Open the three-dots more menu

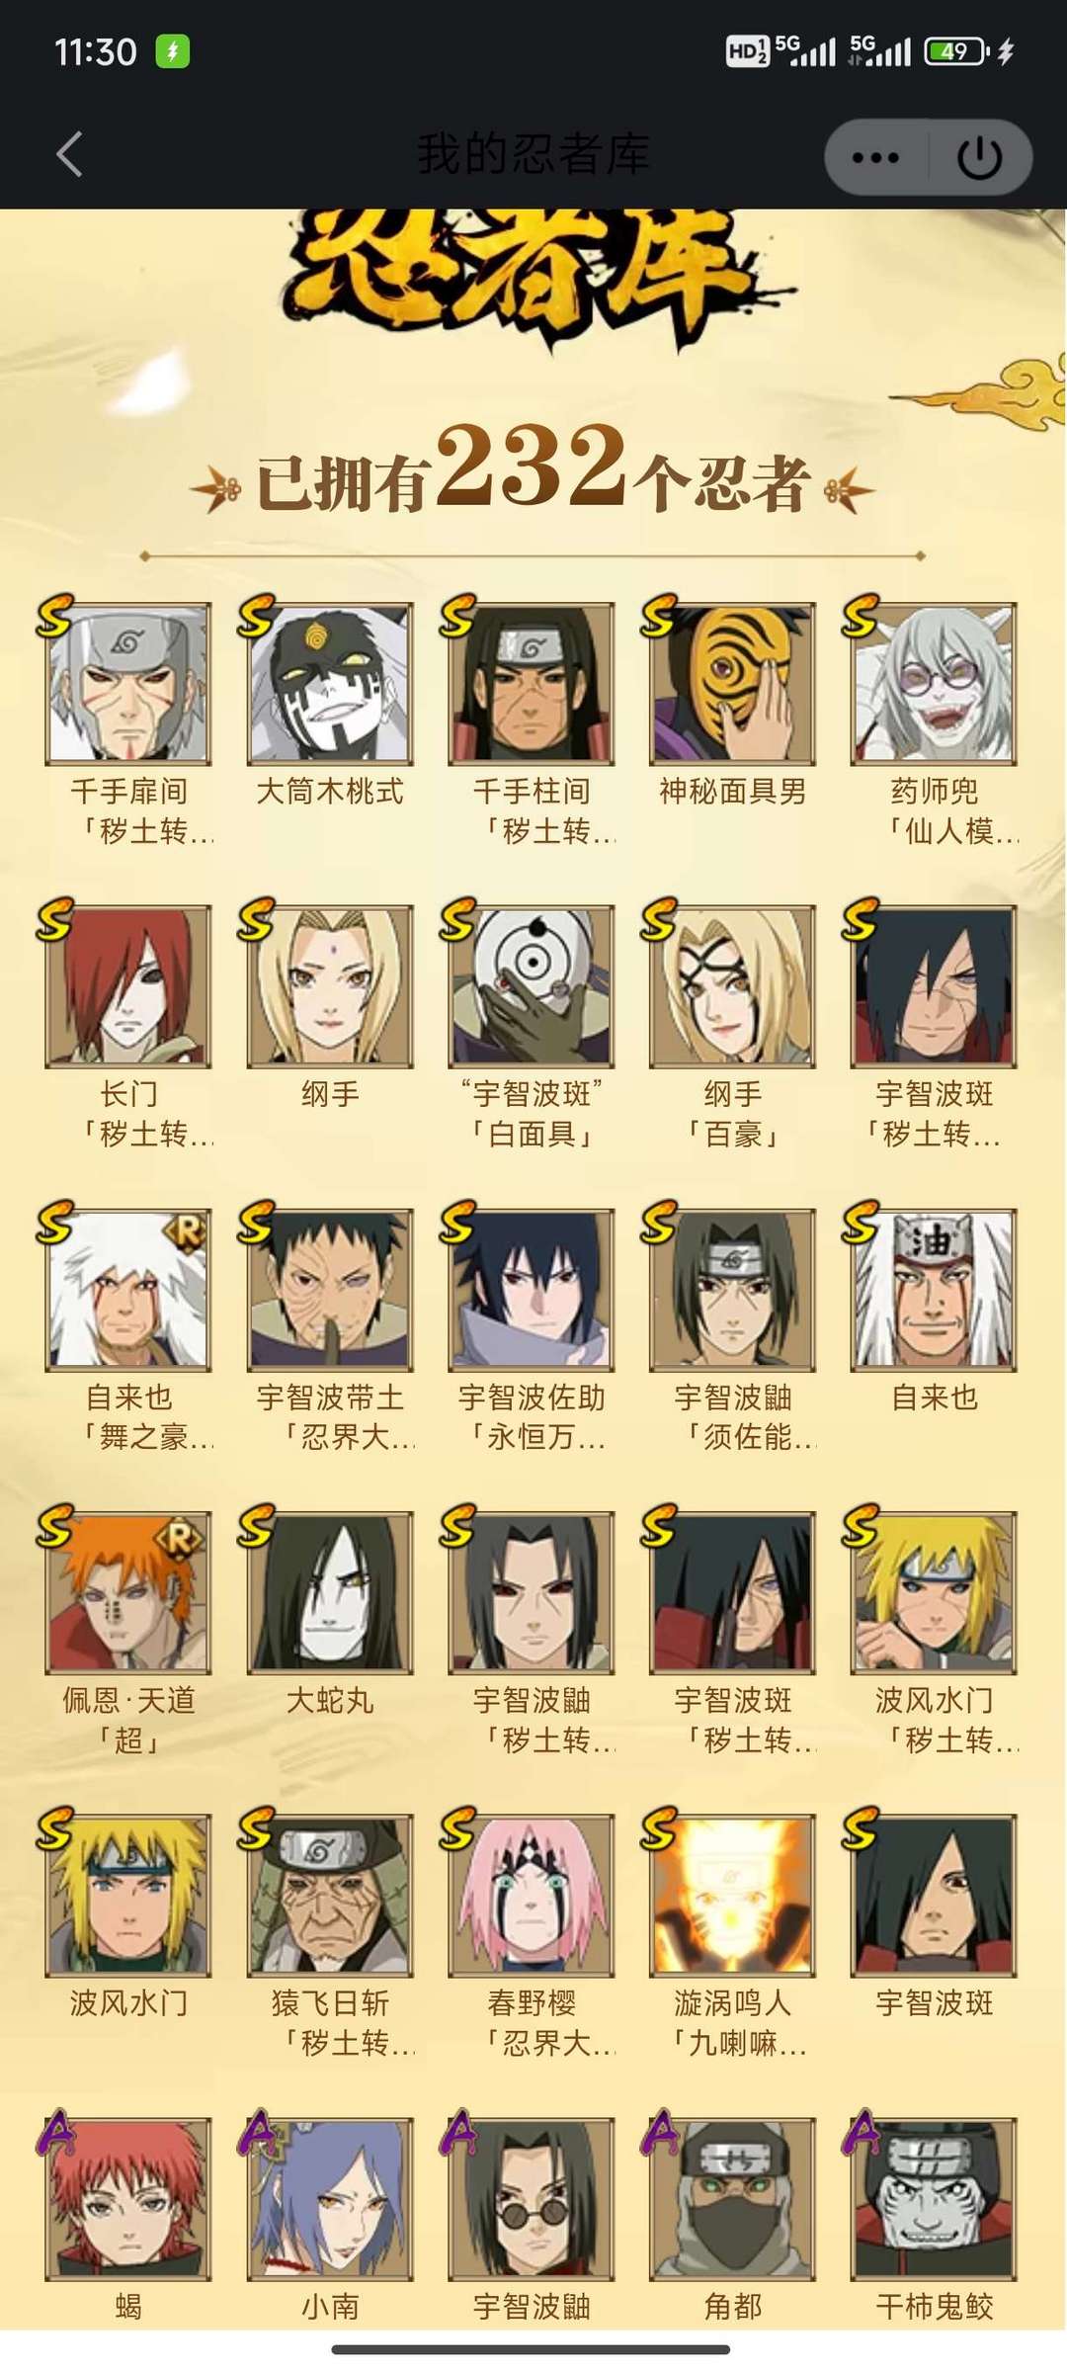point(875,157)
